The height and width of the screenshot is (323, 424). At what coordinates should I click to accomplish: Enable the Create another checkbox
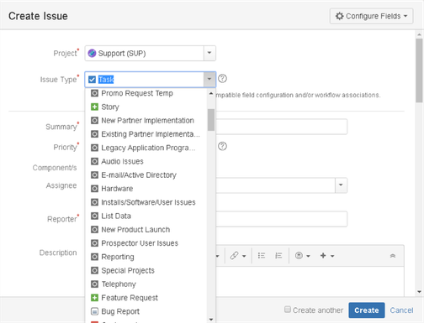[288, 310]
